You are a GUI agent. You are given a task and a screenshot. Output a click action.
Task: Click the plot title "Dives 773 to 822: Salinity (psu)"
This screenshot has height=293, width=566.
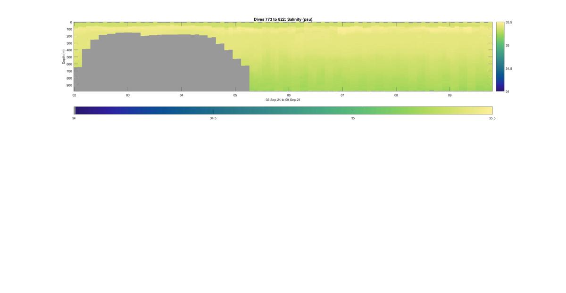click(283, 19)
